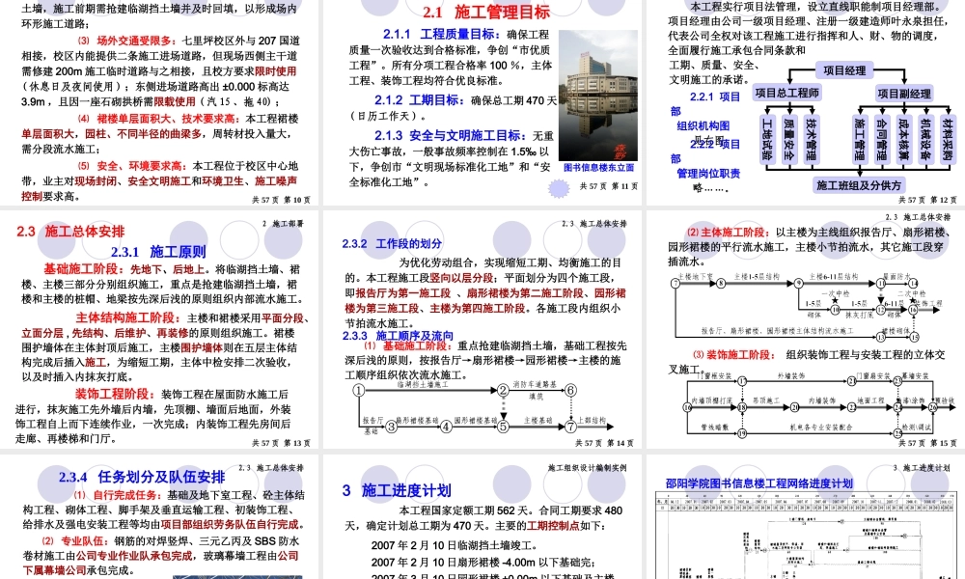Click the red label (3) 装饰施工阶段
The width and height of the screenshot is (965, 579).
tap(733, 355)
